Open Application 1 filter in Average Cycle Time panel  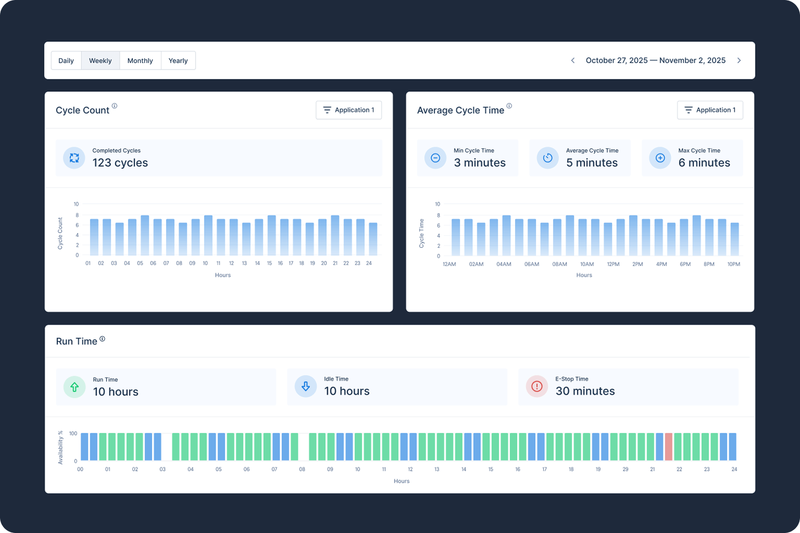pos(710,110)
